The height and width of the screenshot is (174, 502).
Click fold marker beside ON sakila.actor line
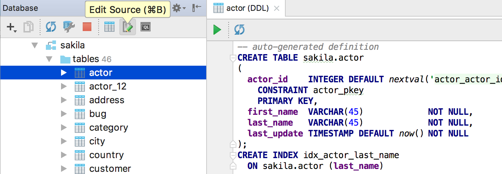pyautogui.click(x=233, y=166)
